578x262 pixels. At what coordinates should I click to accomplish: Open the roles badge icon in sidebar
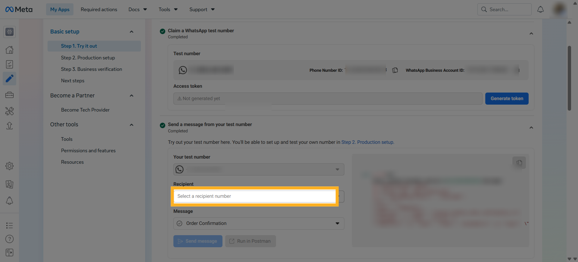click(x=10, y=184)
